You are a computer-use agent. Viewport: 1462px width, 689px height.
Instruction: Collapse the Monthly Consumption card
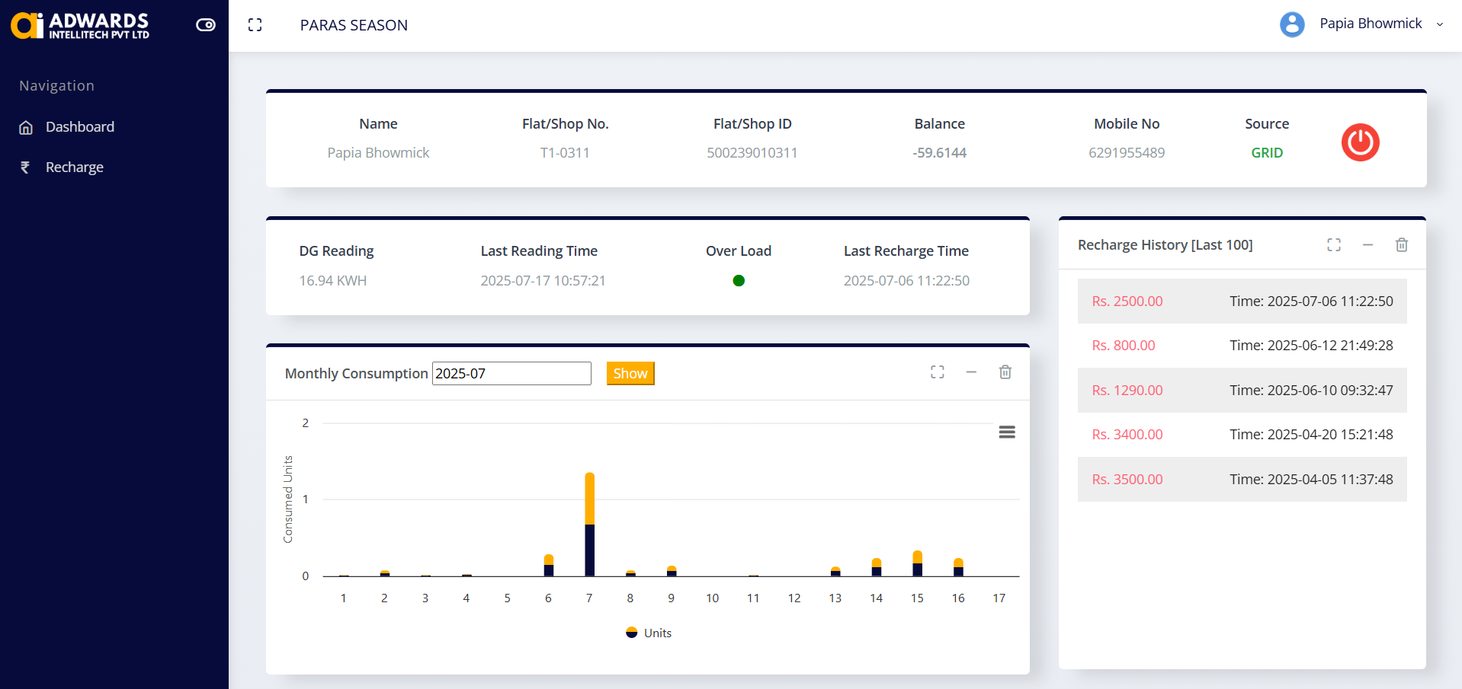pos(971,372)
